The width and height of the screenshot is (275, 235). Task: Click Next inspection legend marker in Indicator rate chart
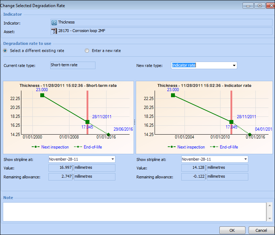172,147
